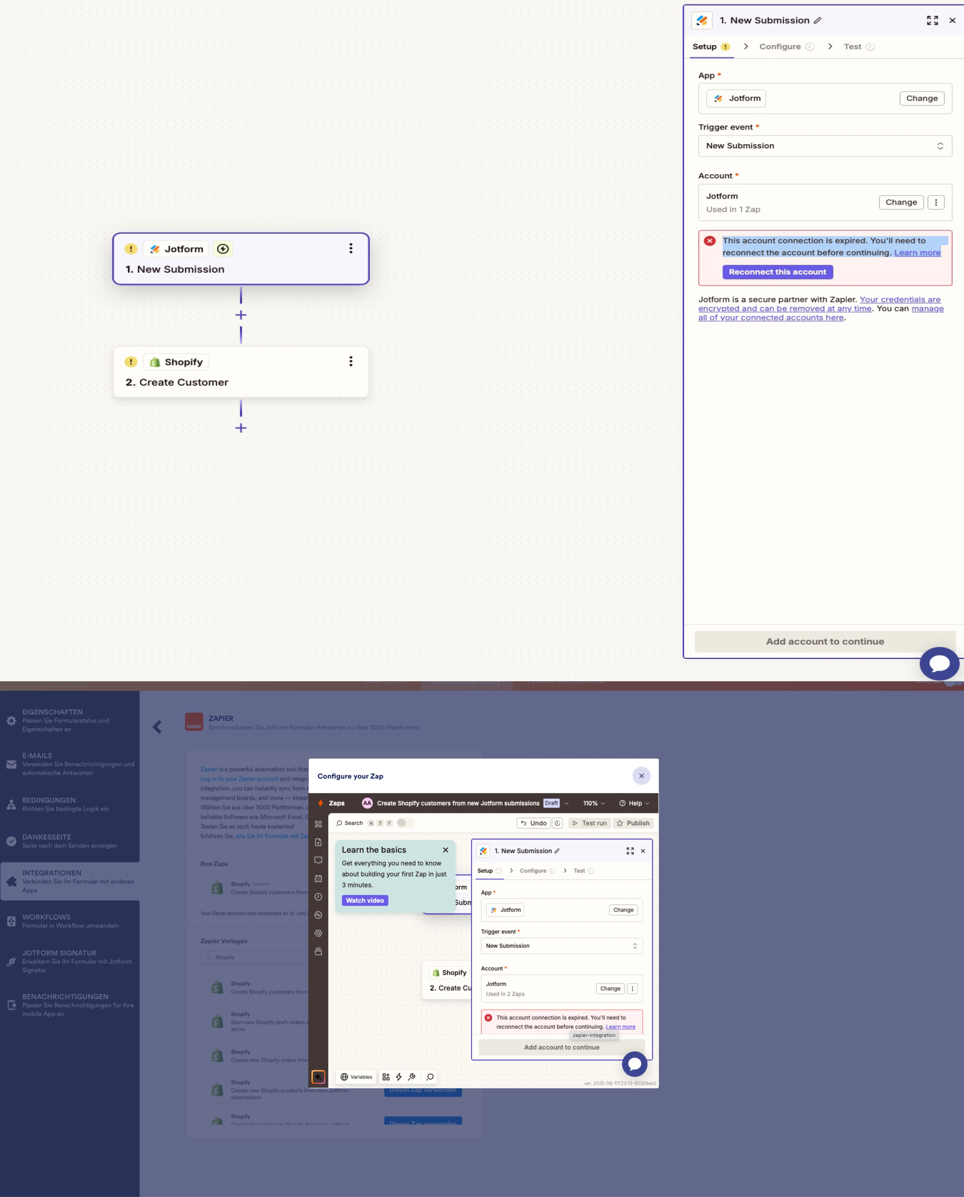Click the Reconnect this account button
Viewport: 964px width, 1197px height.
pyautogui.click(x=777, y=272)
